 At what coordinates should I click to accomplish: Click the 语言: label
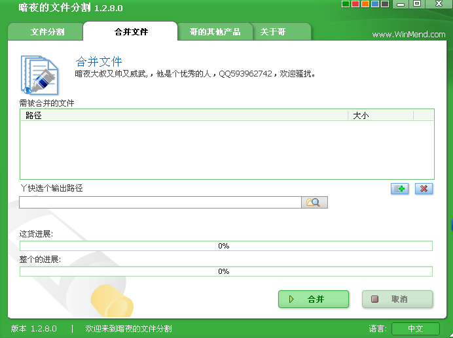[378, 328]
